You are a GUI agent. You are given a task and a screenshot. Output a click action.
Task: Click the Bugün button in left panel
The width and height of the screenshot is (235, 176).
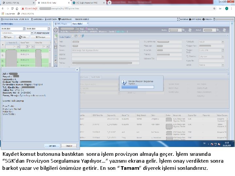(x=8, y=37)
